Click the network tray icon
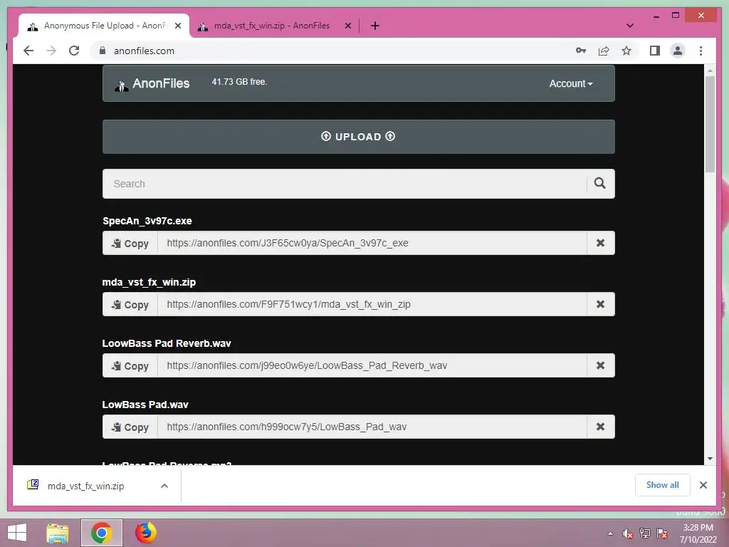Screen dimensions: 729x547 645,533
